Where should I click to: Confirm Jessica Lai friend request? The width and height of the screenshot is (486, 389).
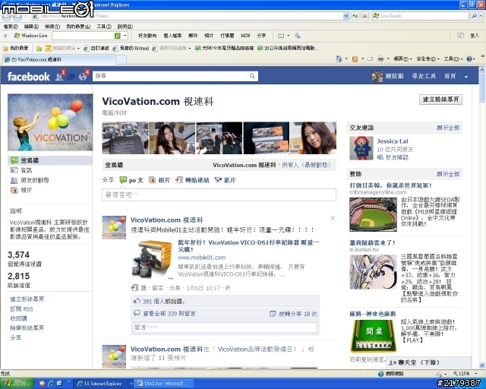coord(396,157)
